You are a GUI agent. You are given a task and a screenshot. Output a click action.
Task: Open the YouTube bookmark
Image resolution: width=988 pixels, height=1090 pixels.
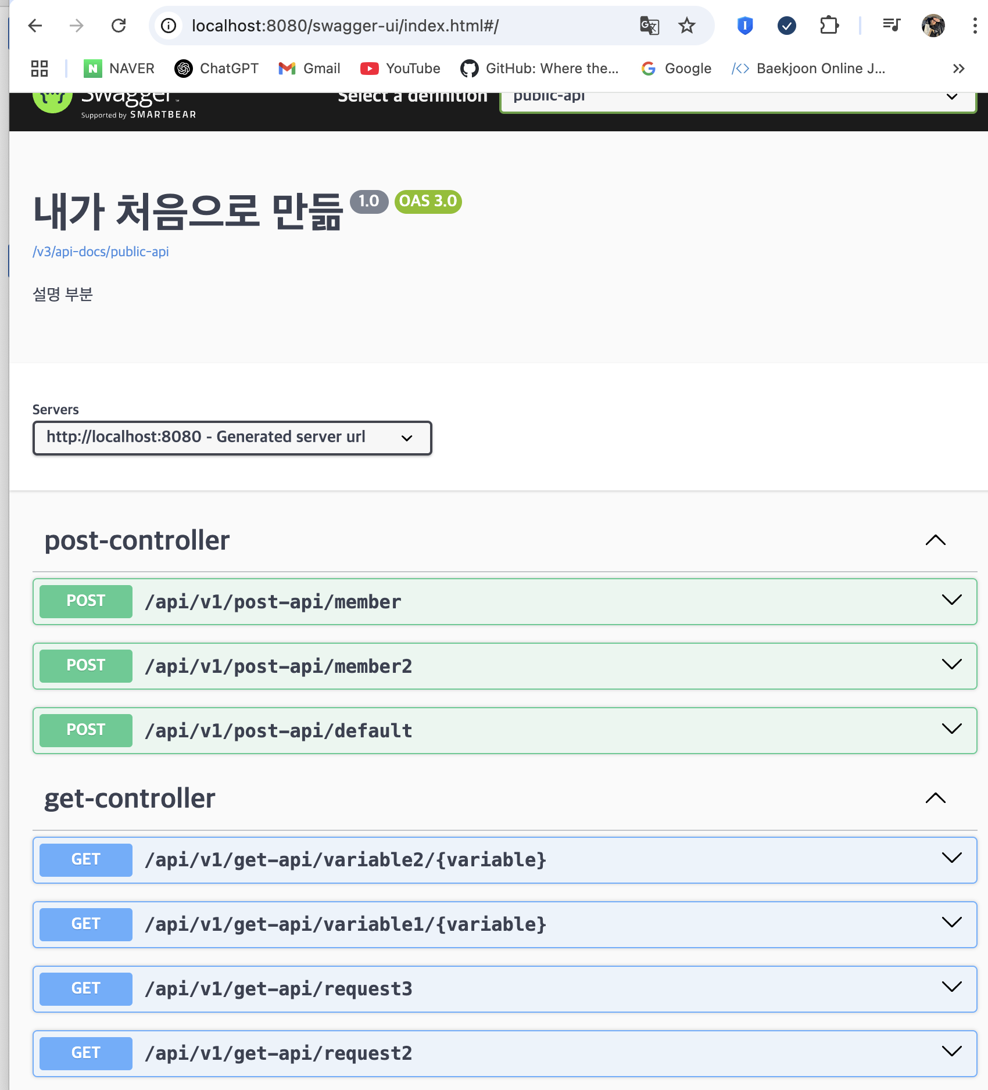coord(400,68)
